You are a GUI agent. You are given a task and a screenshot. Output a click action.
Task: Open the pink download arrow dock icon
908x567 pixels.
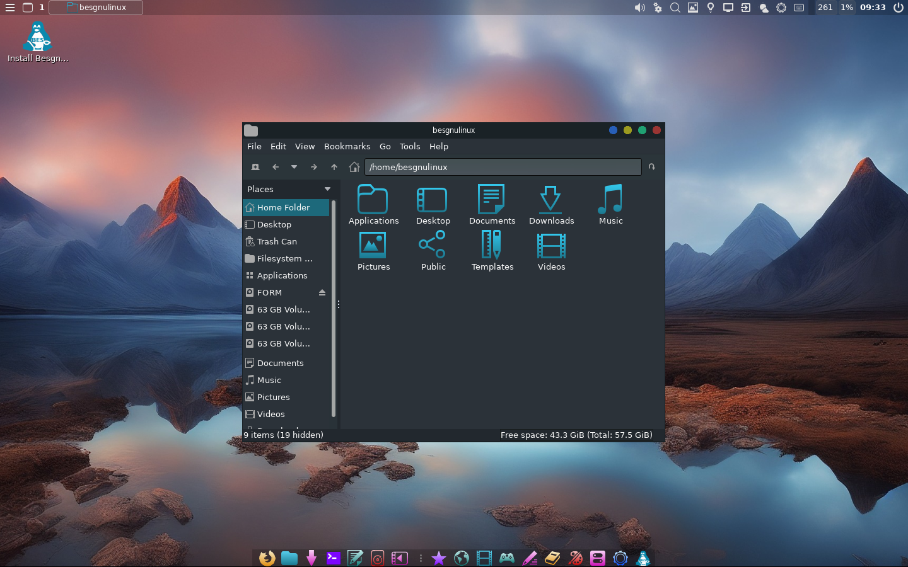coord(311,558)
